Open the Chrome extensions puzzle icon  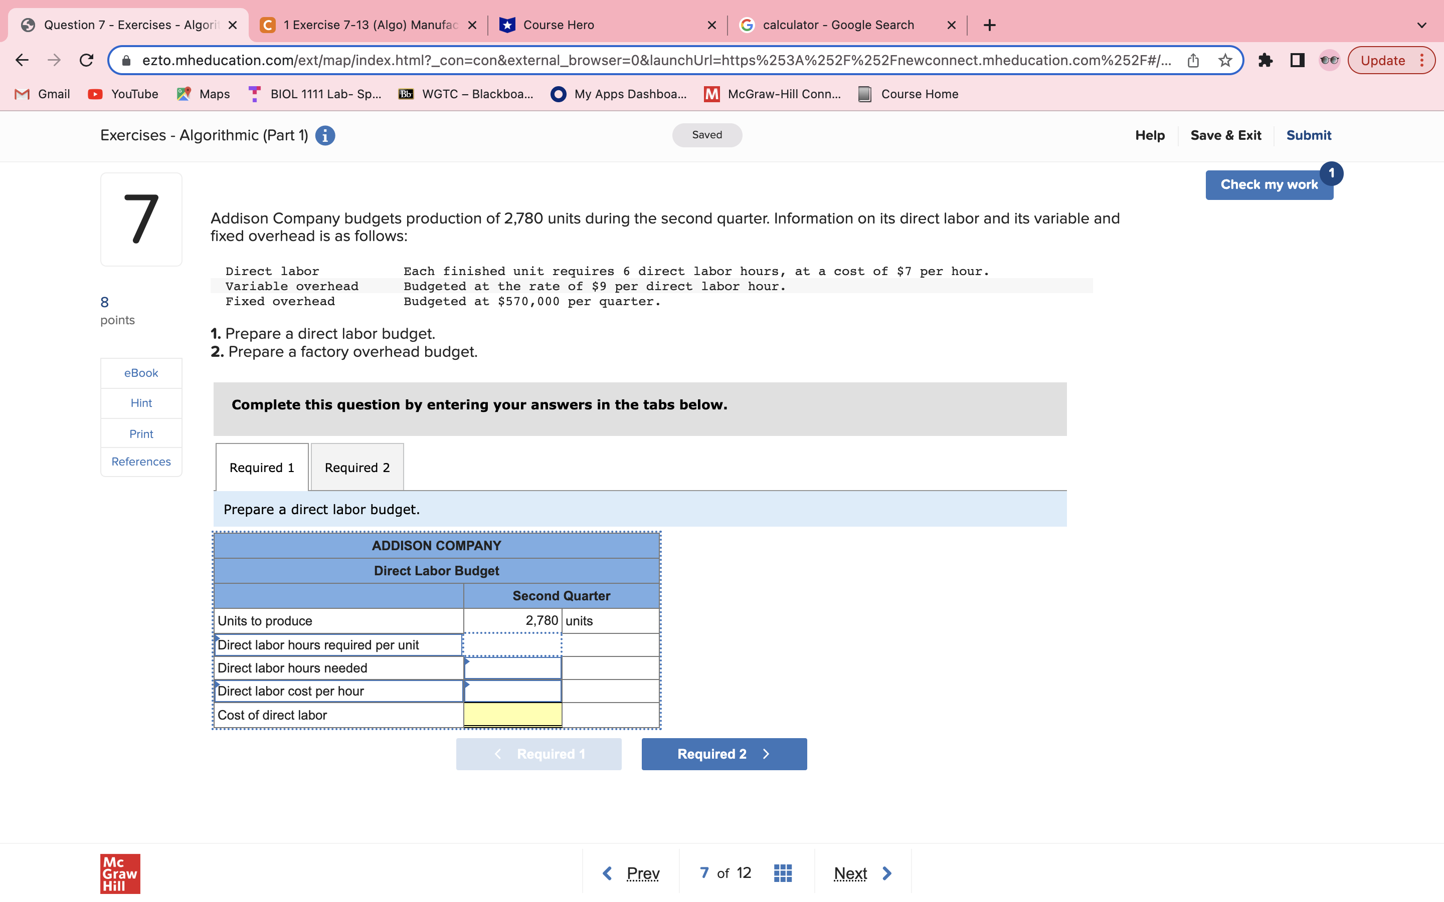(1265, 60)
